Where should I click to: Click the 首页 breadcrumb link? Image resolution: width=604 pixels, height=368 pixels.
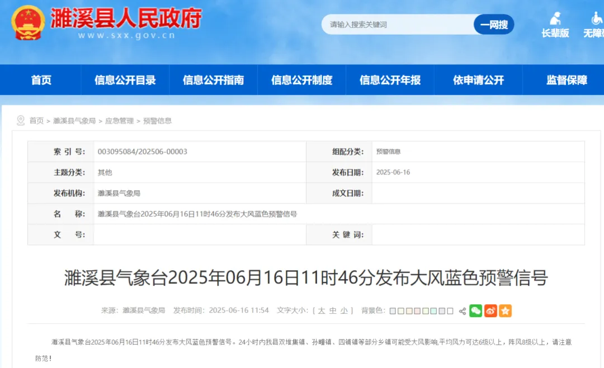coord(36,121)
